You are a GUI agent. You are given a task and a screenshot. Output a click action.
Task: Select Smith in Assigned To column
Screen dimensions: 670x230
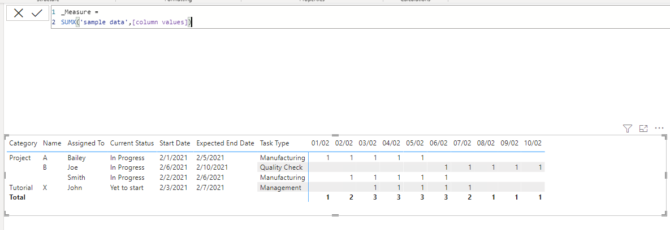[76, 178]
